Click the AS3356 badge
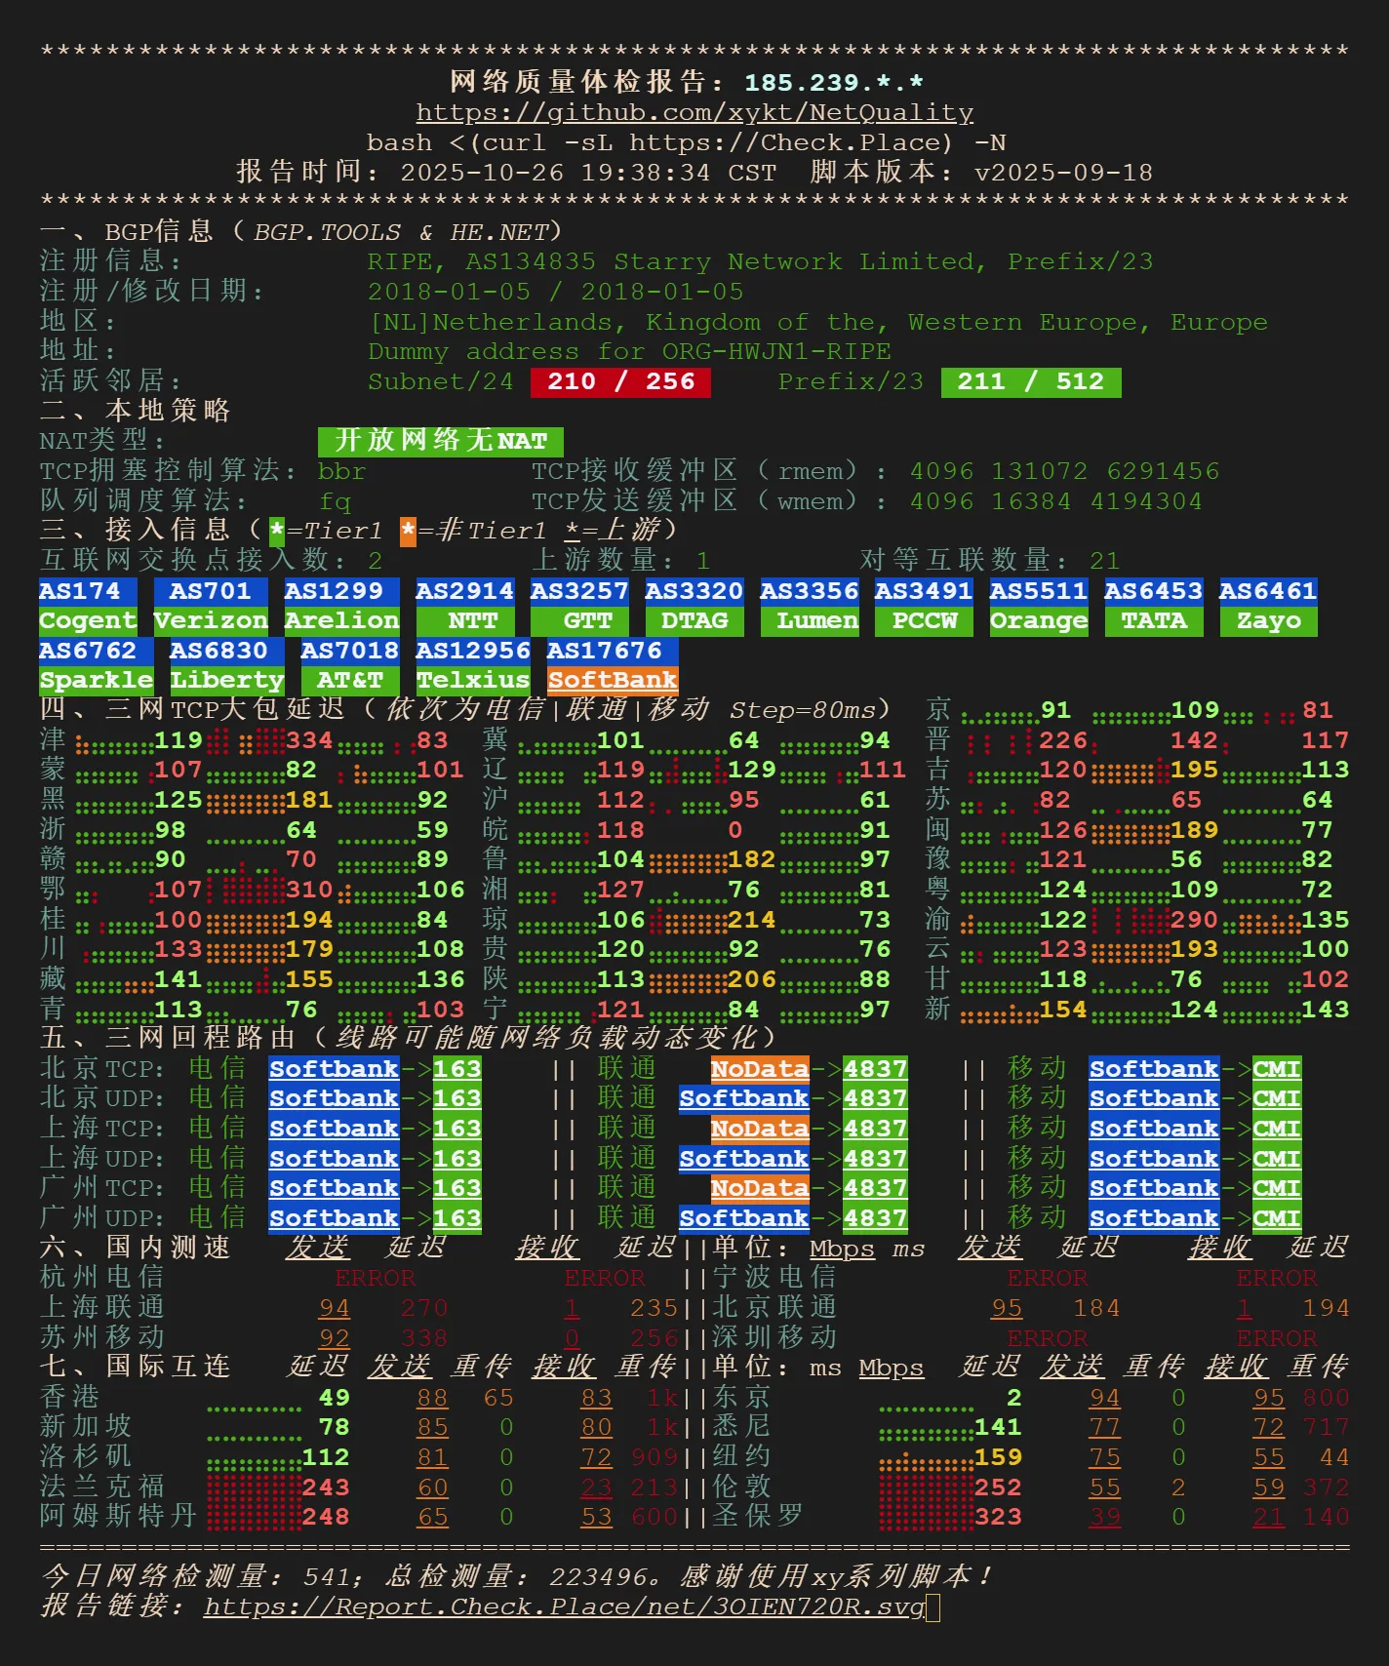Screen dimensions: 1389x1666 (x=809, y=591)
